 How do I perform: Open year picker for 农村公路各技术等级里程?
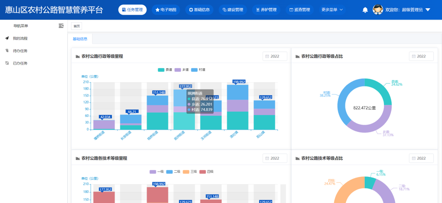point(275,158)
